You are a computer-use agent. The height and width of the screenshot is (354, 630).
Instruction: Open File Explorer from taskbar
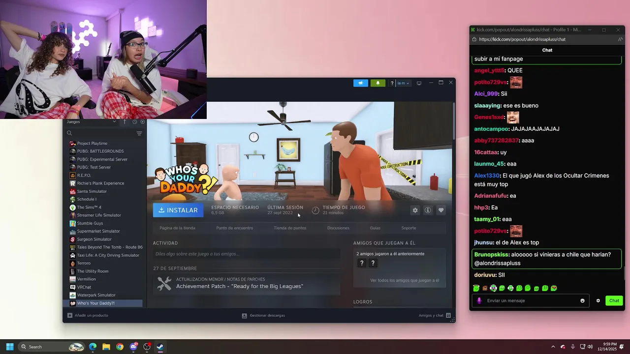click(x=106, y=347)
